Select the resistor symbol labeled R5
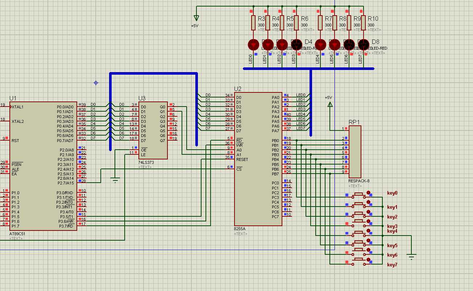This screenshot has height=291, width=473. pos(282,22)
